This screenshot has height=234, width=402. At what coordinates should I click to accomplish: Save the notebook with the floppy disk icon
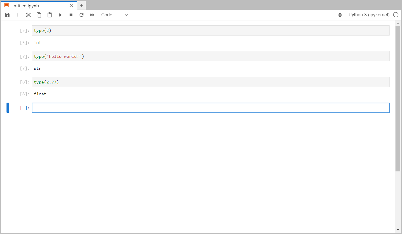pos(7,15)
